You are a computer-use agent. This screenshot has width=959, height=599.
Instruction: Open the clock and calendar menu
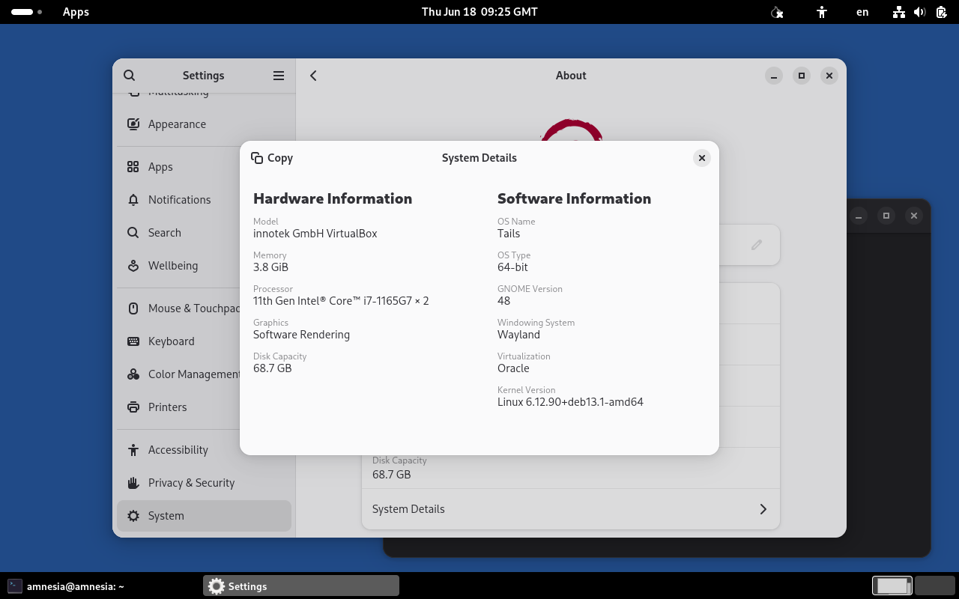click(479, 12)
